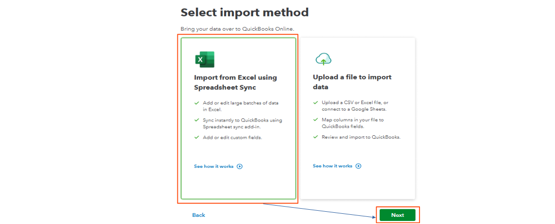Click play icon beside right See how it works

pos(358,166)
